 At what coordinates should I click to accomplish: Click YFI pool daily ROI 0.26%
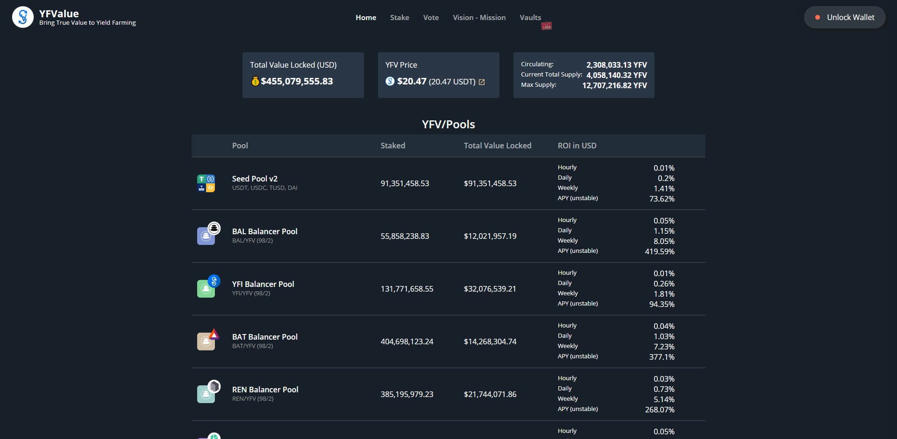coord(664,284)
